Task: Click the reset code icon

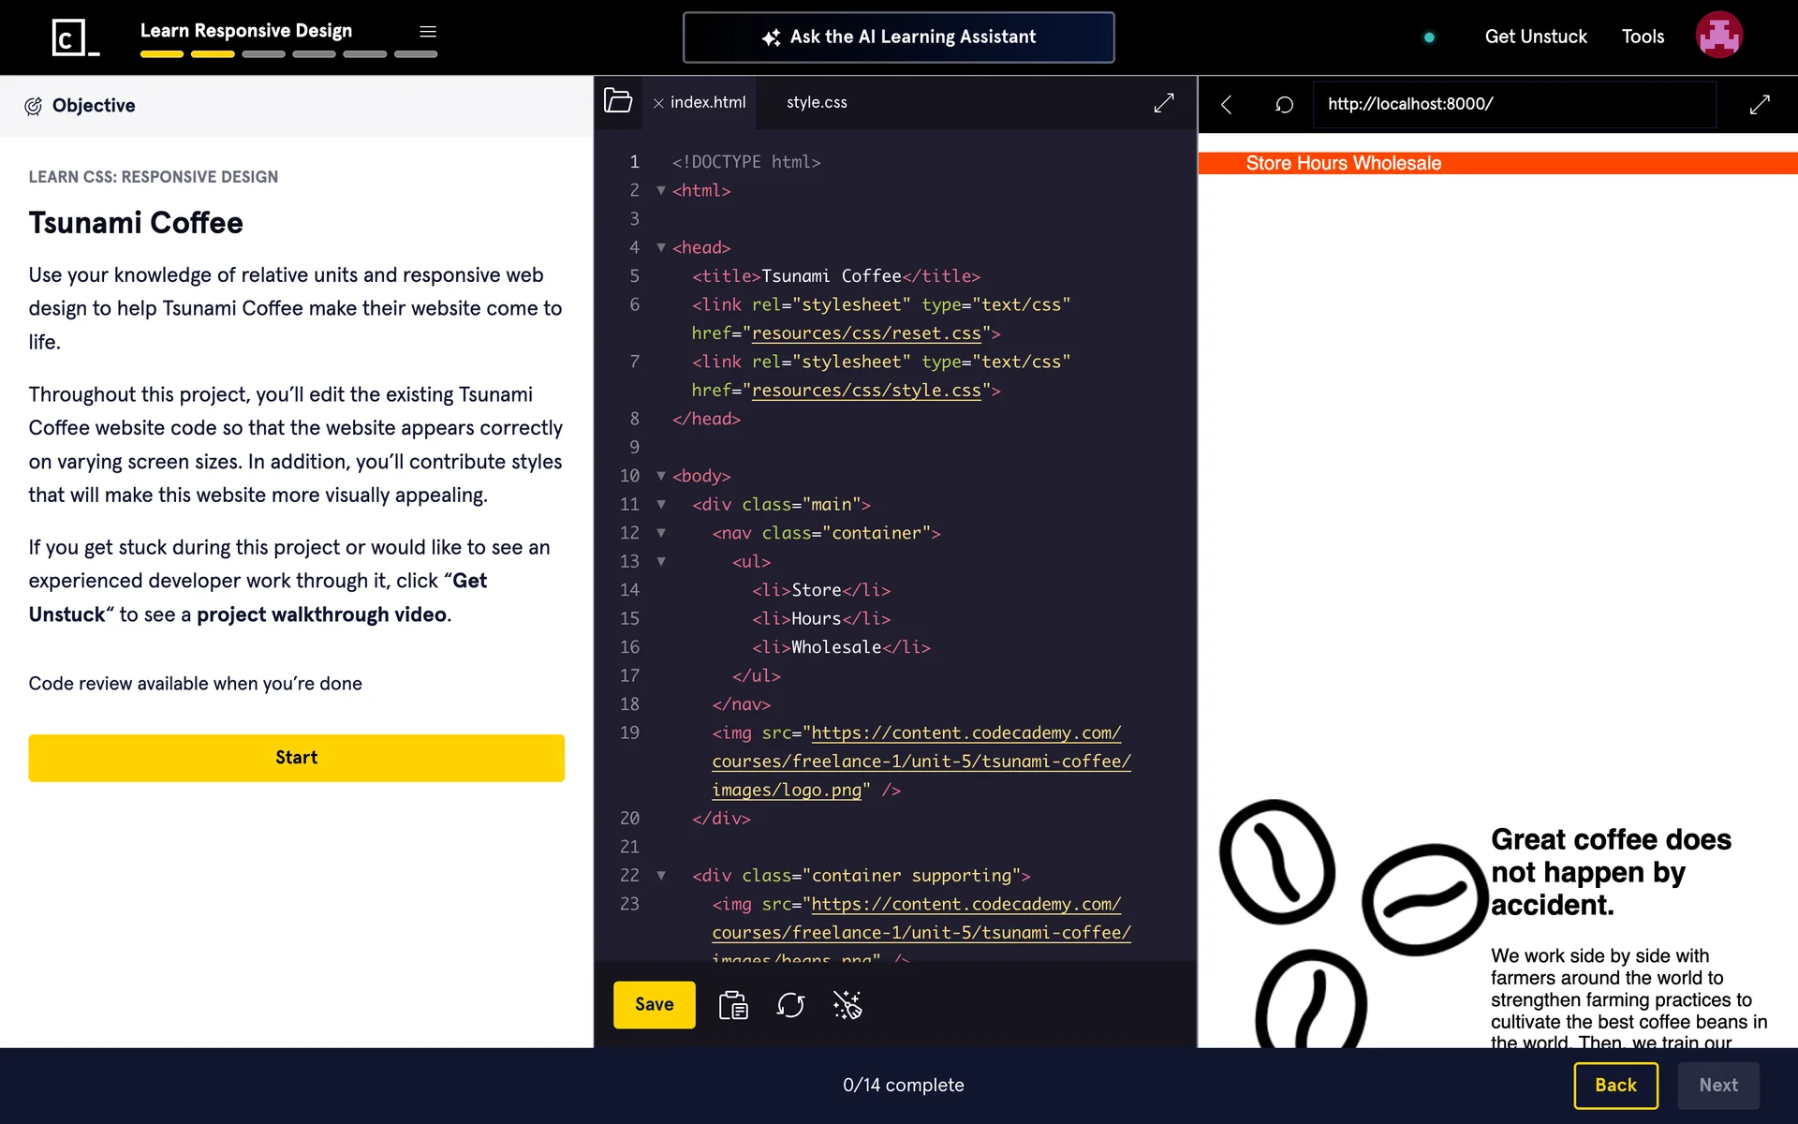Action: pos(790,1005)
